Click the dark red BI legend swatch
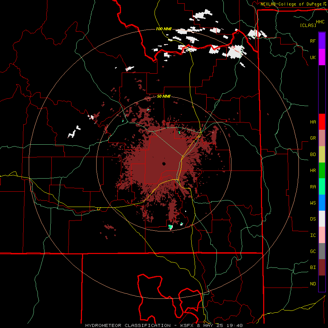This screenshot has height=328, width=328. 322,268
